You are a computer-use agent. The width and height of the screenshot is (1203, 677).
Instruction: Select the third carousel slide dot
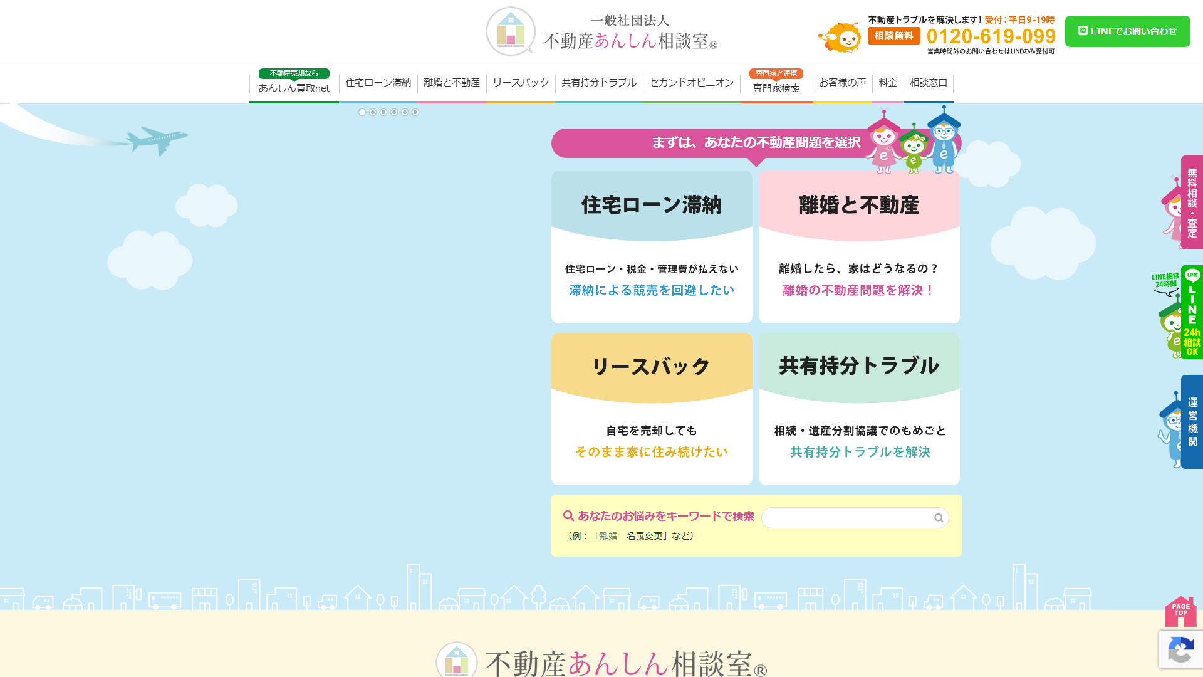[383, 112]
